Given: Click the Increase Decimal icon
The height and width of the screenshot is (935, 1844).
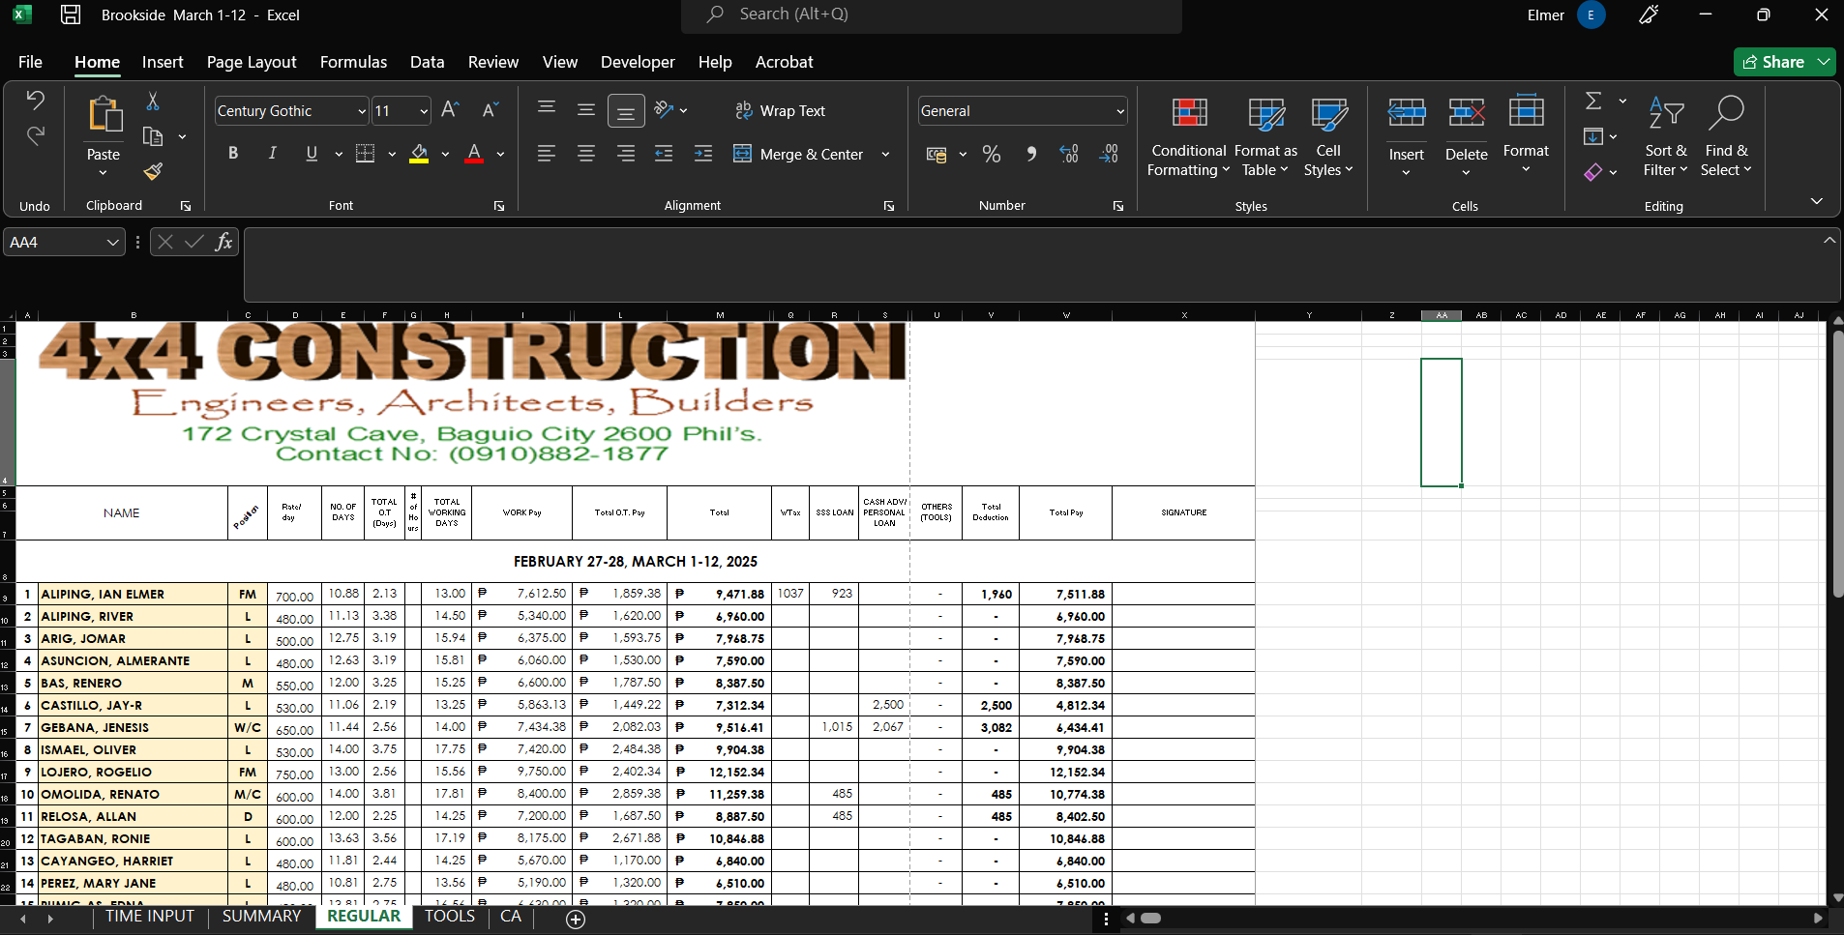Looking at the screenshot, I should [x=1069, y=154].
